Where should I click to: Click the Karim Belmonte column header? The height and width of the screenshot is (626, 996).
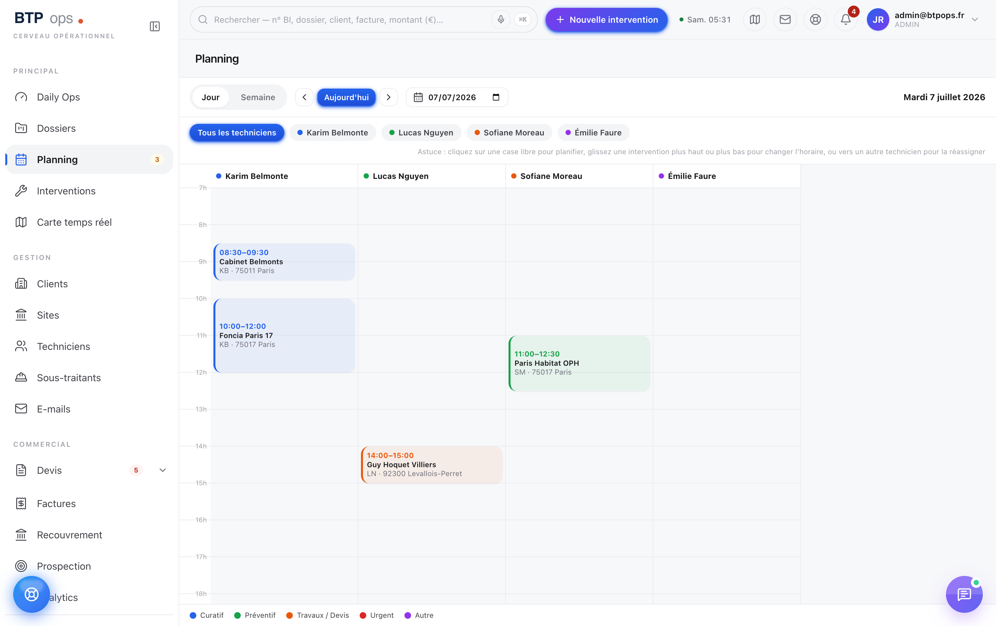[284, 176]
